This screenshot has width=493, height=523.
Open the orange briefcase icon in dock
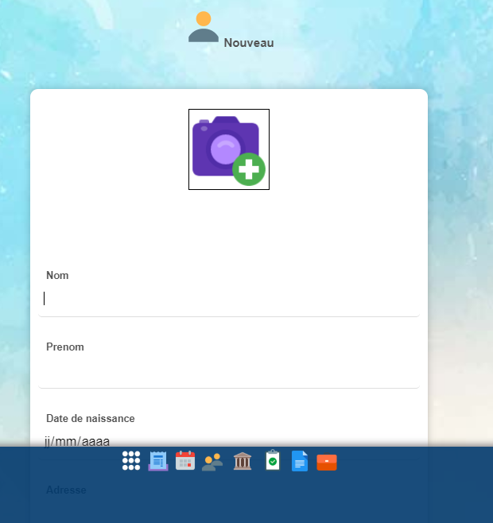pos(327,462)
